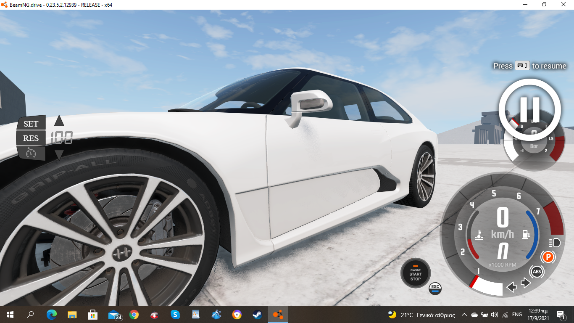Screen dimensions: 574x323
Task: Click the engine temperature gauge icon
Action: click(479, 234)
